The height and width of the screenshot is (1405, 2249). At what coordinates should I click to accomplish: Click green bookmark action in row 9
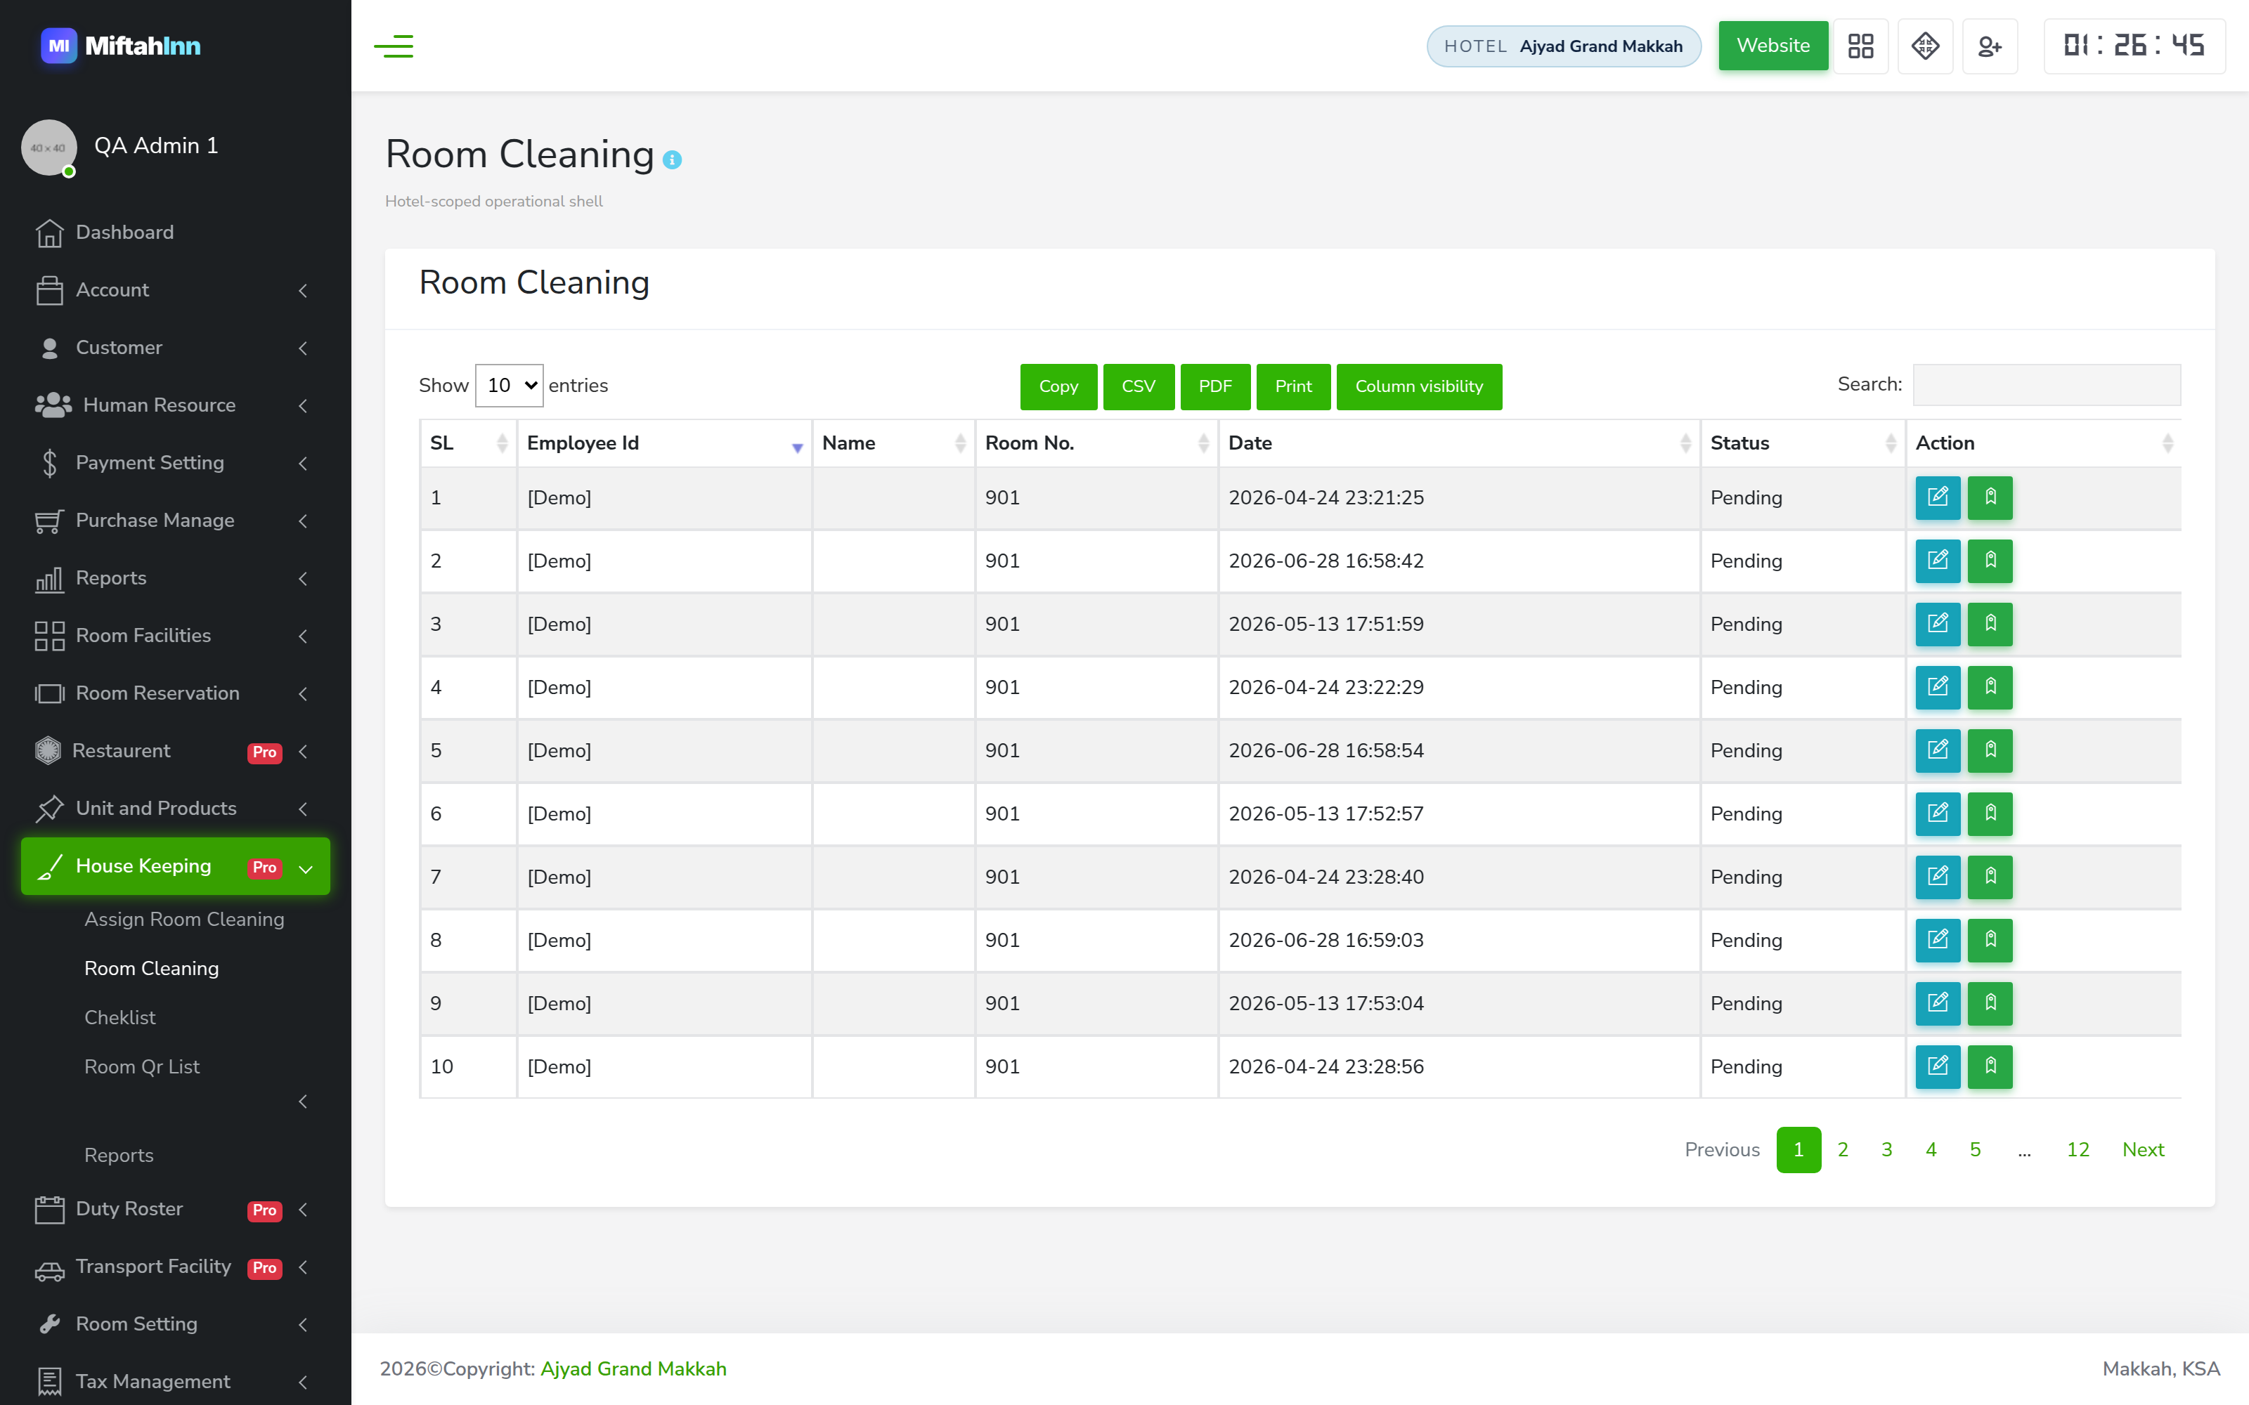(1990, 1002)
